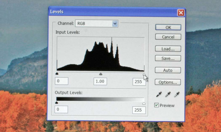Viewport: 221px width, 132px height.
Task: Toggle the Preview checkbox
Action: 157,105
